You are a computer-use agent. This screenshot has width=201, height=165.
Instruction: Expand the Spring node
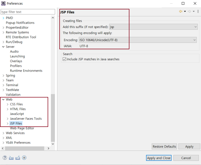click(3, 76)
